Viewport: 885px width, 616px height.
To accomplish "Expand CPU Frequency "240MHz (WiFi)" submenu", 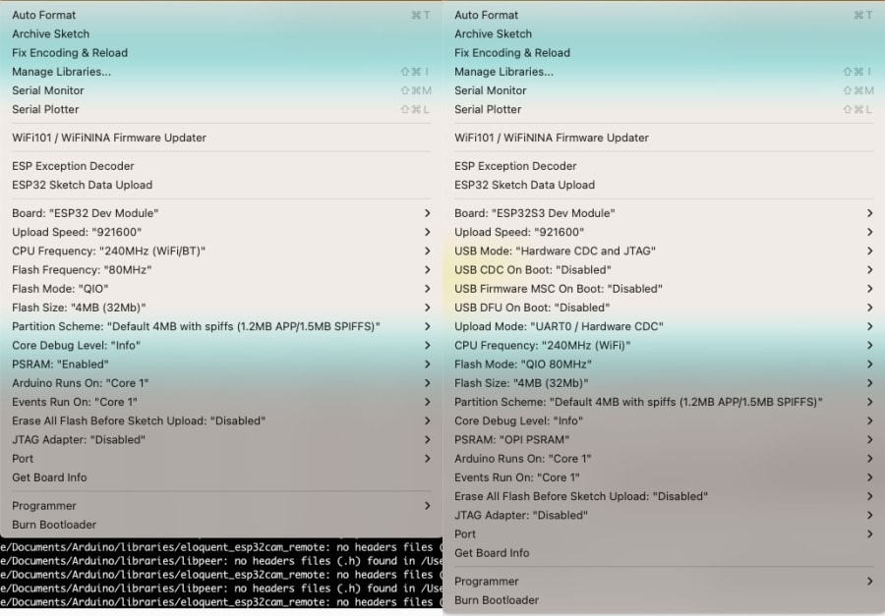I will (x=664, y=345).
